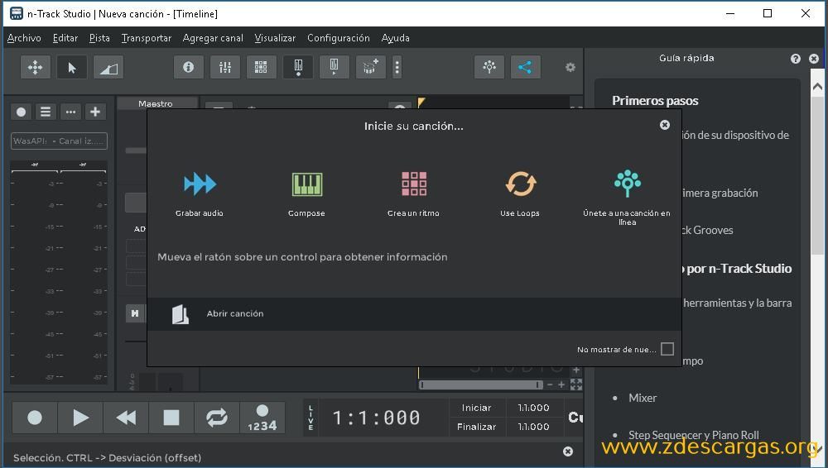Open the Agregar canal menu
Image resolution: width=828 pixels, height=468 pixels.
(213, 38)
